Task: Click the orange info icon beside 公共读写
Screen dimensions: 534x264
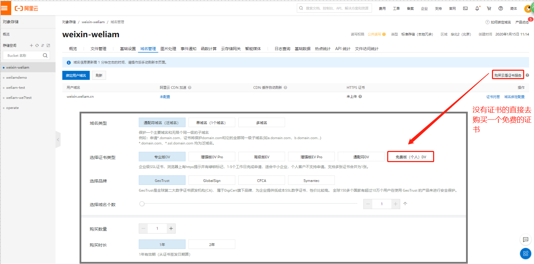Action: point(384,34)
